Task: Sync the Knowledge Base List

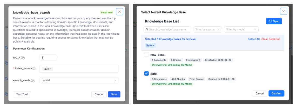Action: (274, 21)
